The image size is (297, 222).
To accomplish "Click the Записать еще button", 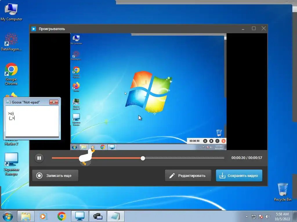I will pos(55,175).
